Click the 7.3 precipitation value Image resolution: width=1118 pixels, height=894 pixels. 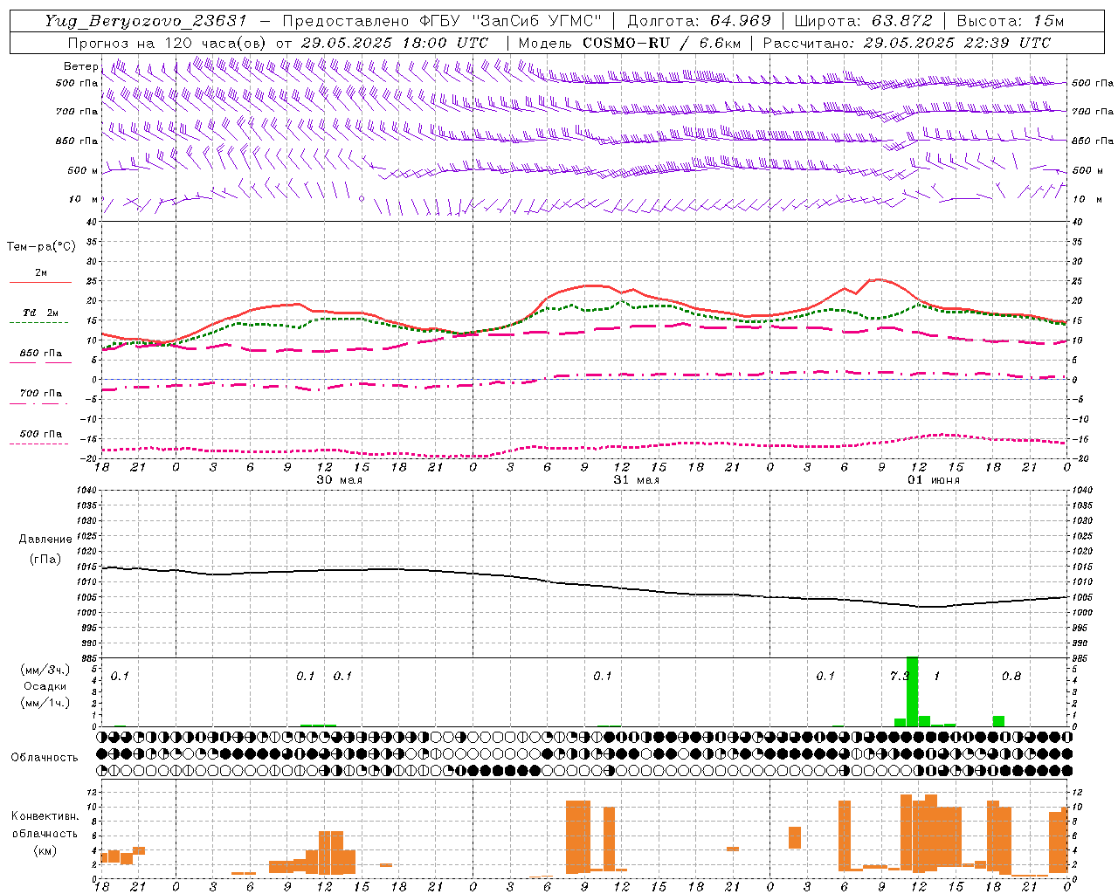point(899,677)
